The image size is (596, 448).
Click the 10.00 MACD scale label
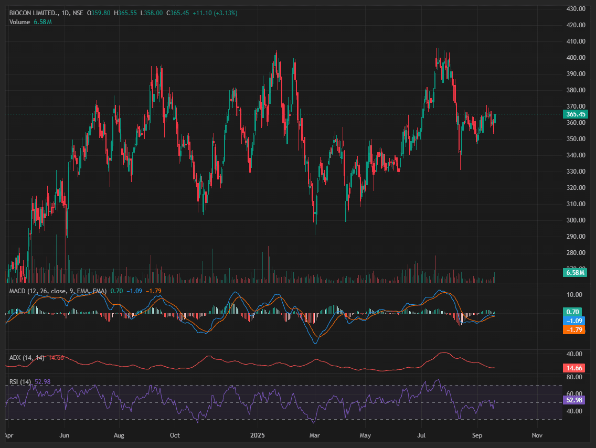point(574,295)
